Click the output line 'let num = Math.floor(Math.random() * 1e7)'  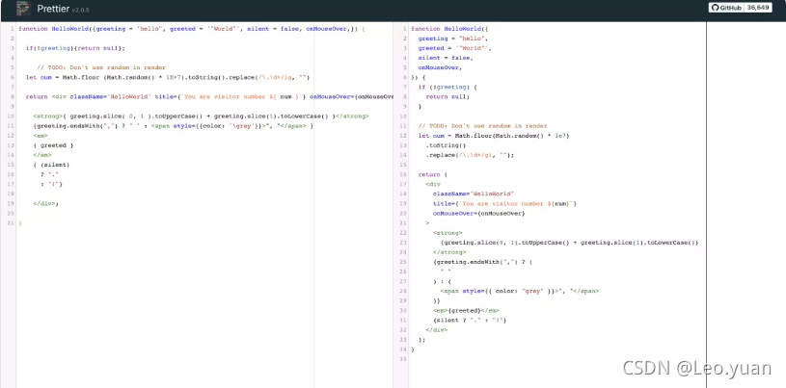(494, 136)
